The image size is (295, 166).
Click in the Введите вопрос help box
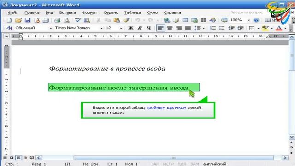tap(247, 12)
